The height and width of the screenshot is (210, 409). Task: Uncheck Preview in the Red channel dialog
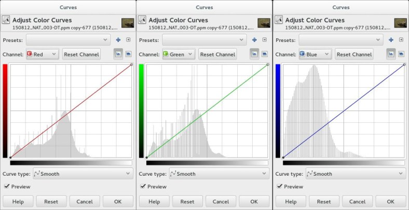tap(7, 187)
